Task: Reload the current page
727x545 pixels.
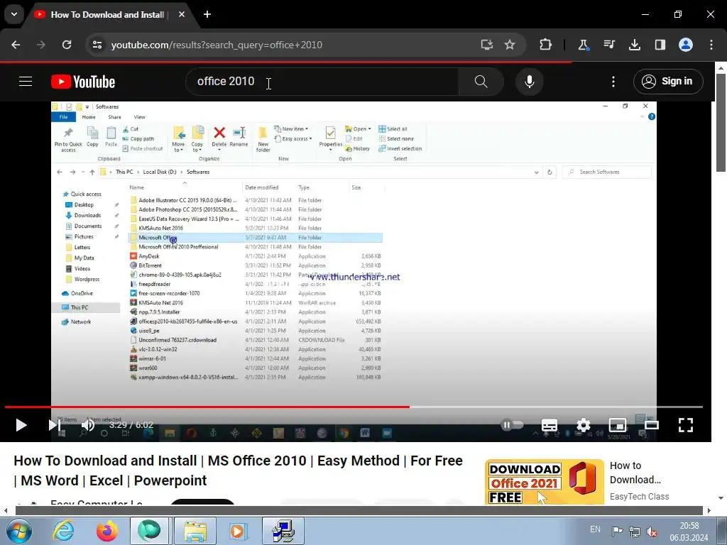Action: click(x=67, y=45)
